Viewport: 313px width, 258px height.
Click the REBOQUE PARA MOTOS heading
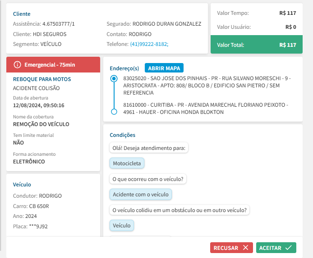pyautogui.click(x=42, y=79)
